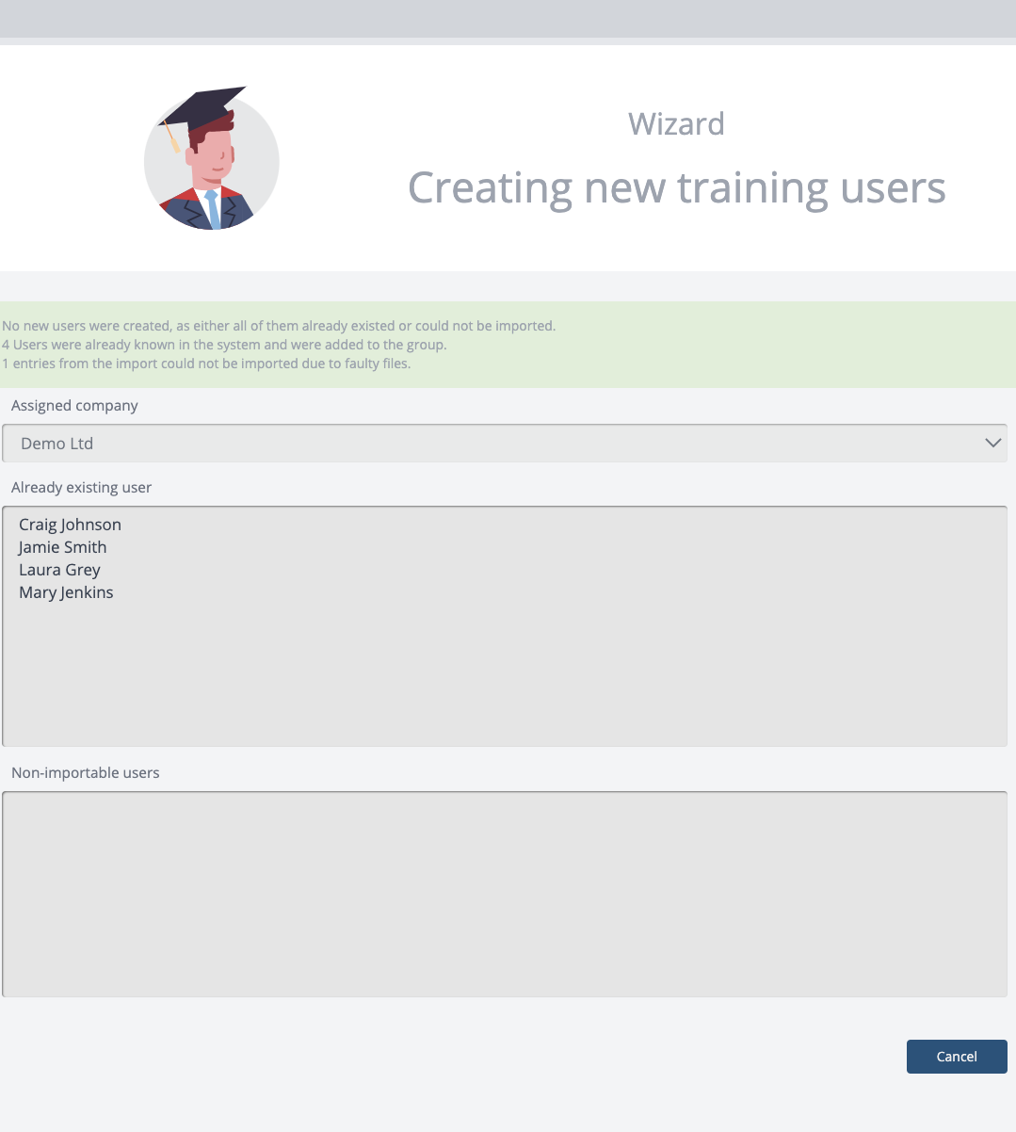Click the 'Creating new training users' heading
This screenshot has height=1132, width=1016.
click(676, 187)
